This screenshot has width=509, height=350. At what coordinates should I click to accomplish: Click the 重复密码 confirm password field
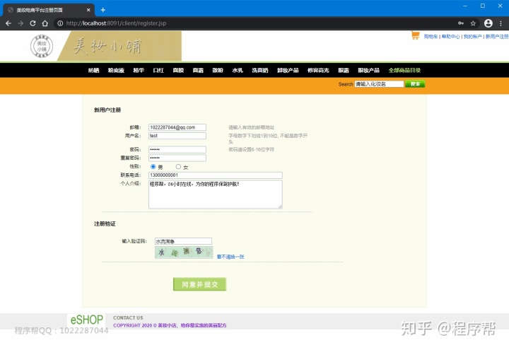(177, 158)
